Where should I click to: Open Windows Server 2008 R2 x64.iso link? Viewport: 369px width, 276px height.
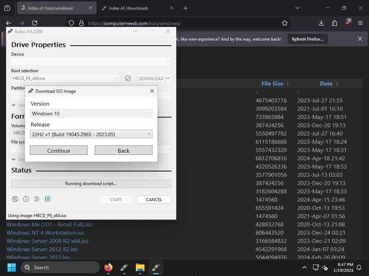point(47,241)
